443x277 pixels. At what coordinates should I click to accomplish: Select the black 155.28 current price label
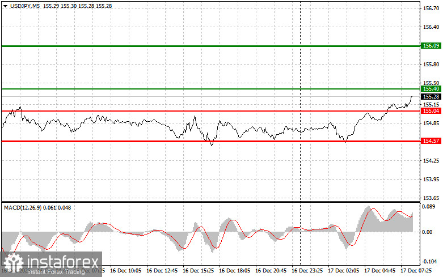pyautogui.click(x=431, y=97)
